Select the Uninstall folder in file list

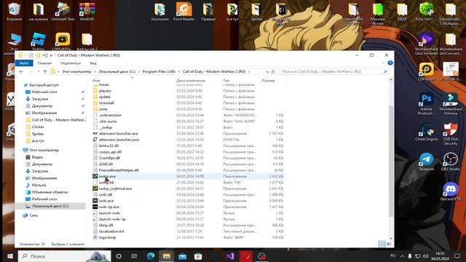click(103, 103)
